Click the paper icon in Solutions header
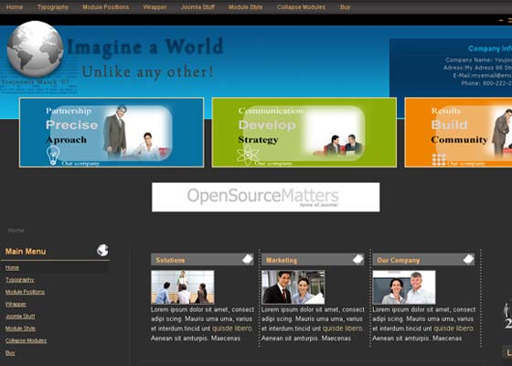Screen dimensions: 512x366 [x=248, y=259]
